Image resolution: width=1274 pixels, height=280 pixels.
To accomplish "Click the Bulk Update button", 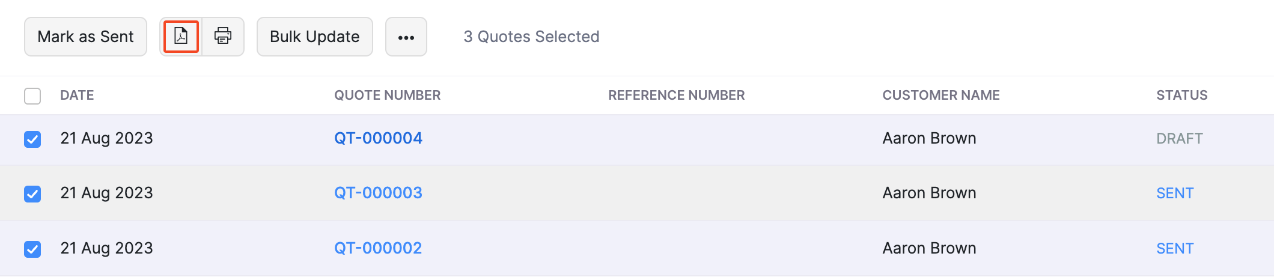I will click(x=314, y=37).
